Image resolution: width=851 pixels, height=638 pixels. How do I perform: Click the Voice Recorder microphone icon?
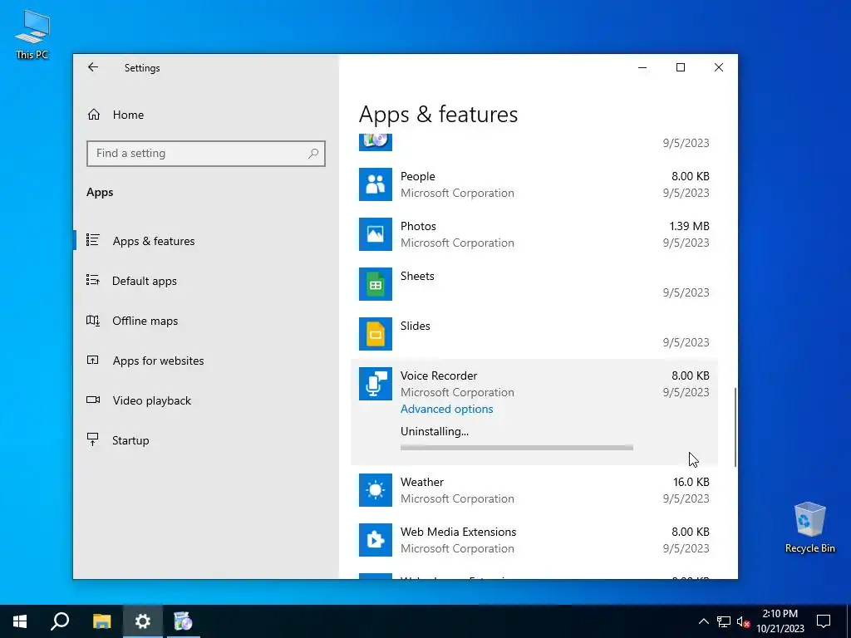pos(375,384)
